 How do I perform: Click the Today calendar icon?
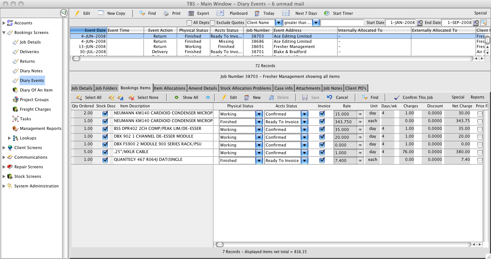(257, 13)
